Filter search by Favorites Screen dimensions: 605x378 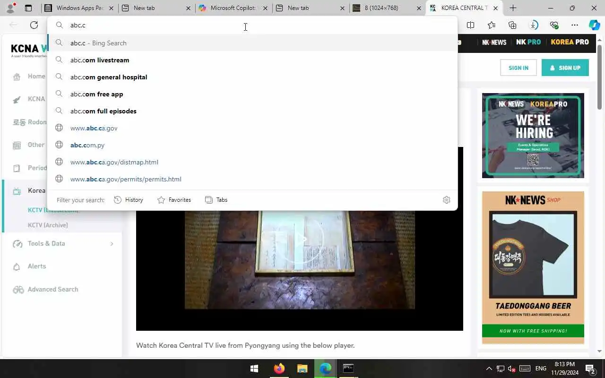pos(174,200)
